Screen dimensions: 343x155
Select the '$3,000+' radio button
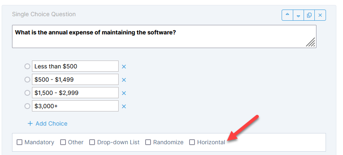27,106
